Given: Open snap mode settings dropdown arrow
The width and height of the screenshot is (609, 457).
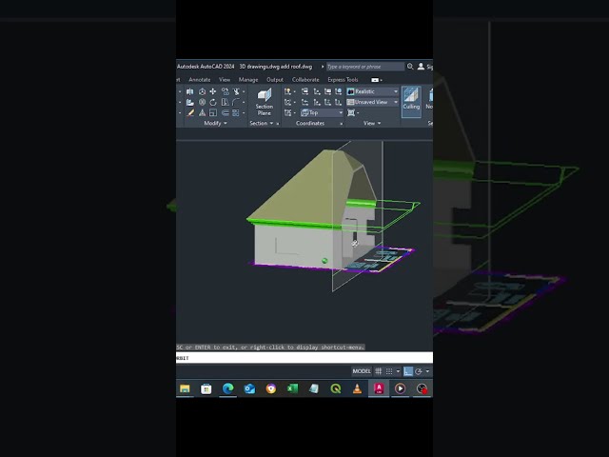Looking at the screenshot, I should tap(398, 371).
